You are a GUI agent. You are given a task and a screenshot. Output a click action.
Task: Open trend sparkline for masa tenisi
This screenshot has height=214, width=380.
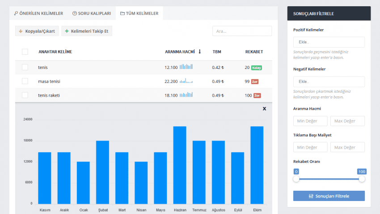(x=186, y=81)
